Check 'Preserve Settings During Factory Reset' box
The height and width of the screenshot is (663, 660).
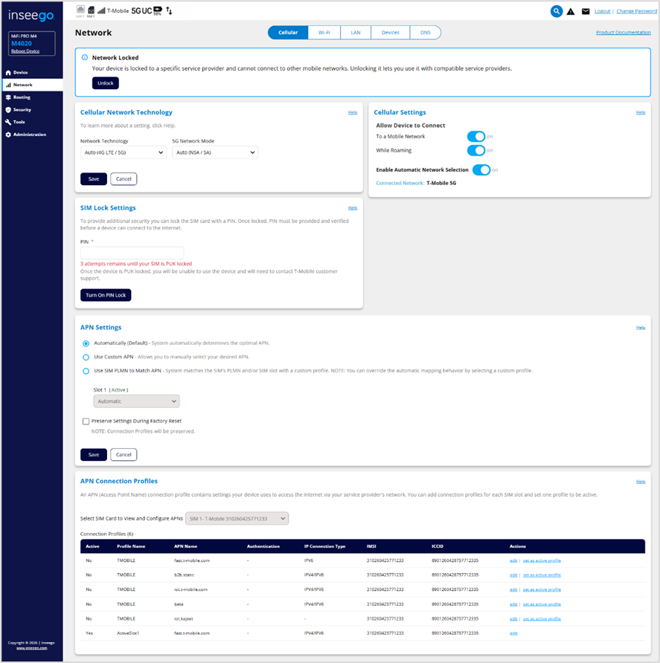(86, 421)
